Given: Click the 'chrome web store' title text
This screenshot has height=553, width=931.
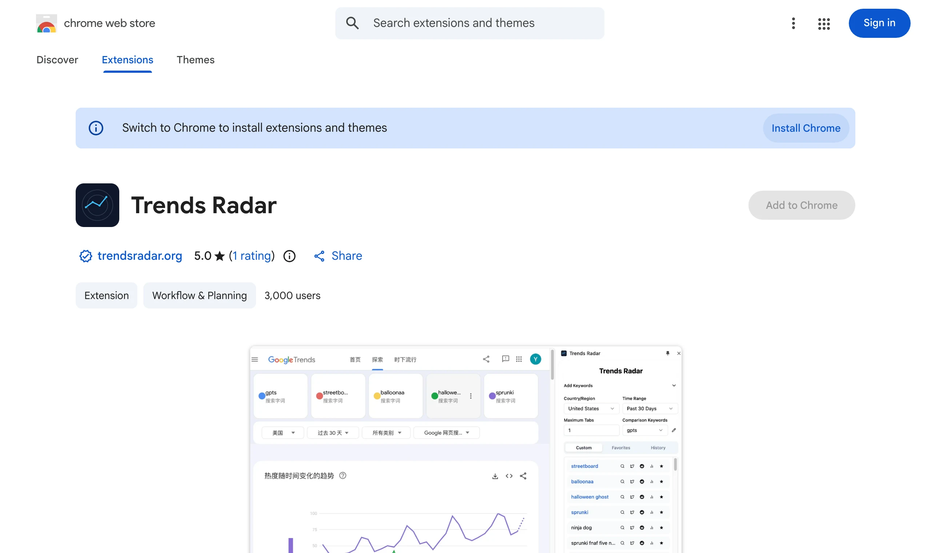Looking at the screenshot, I should [109, 23].
